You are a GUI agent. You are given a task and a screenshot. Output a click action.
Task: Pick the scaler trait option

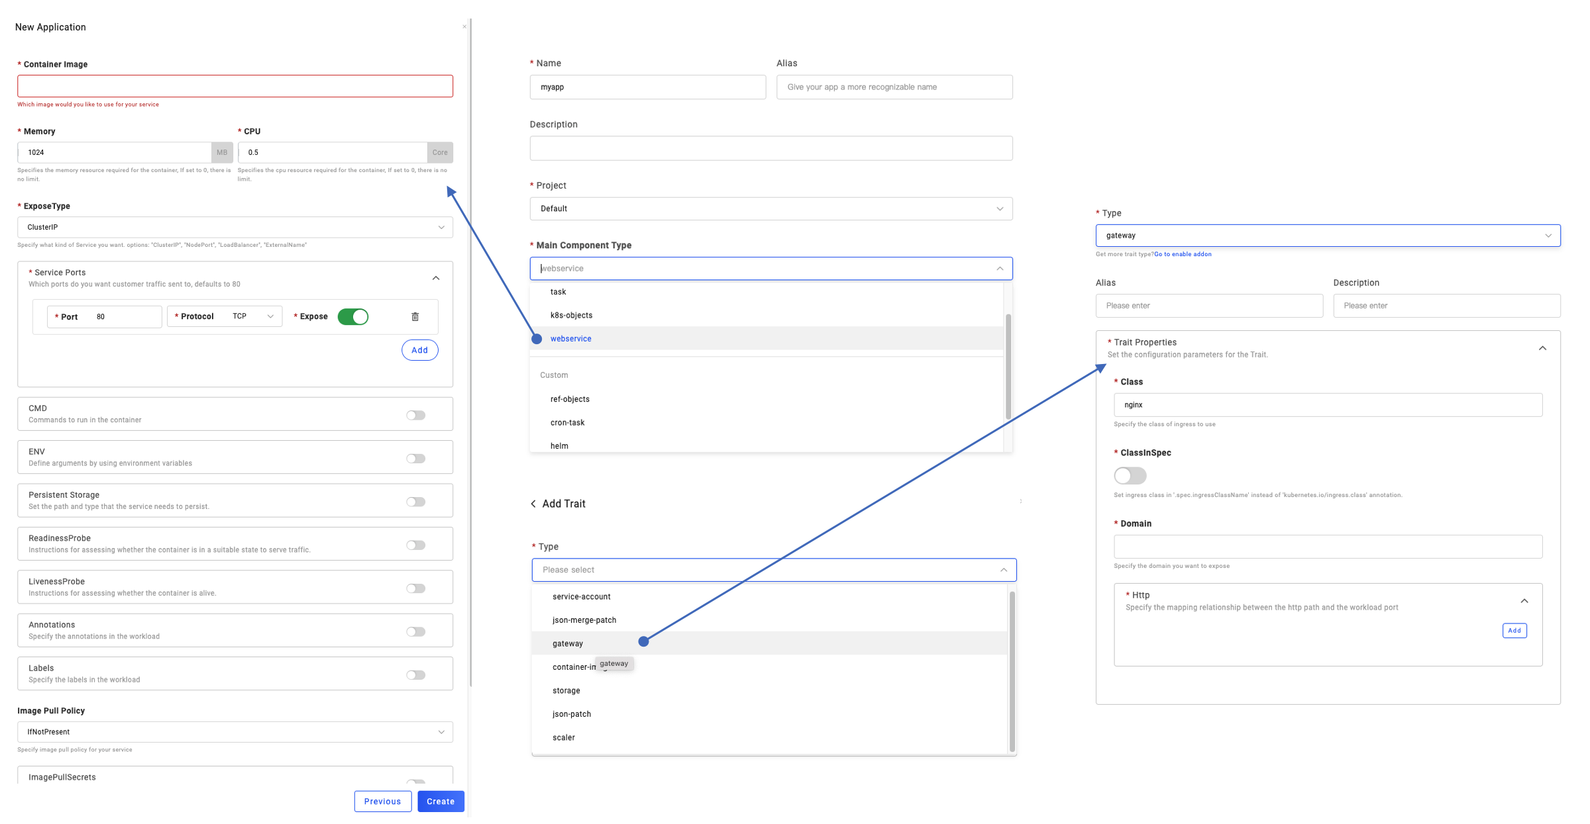click(564, 737)
